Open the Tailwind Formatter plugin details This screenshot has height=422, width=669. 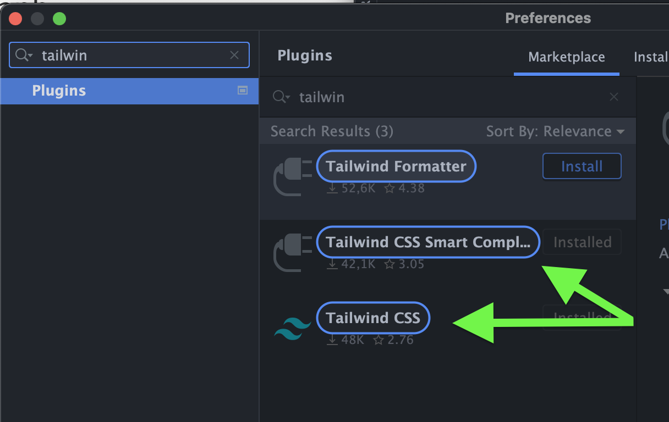coord(396,166)
